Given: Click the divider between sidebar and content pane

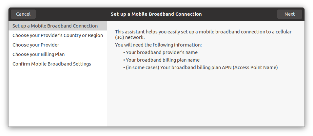Looking at the screenshot, I should click(x=107, y=74).
